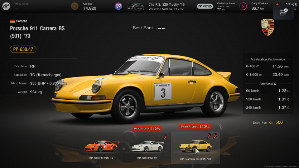The height and width of the screenshot is (168, 299).
Task: Click the PP 638.47 rating badge
Action: [23, 49]
